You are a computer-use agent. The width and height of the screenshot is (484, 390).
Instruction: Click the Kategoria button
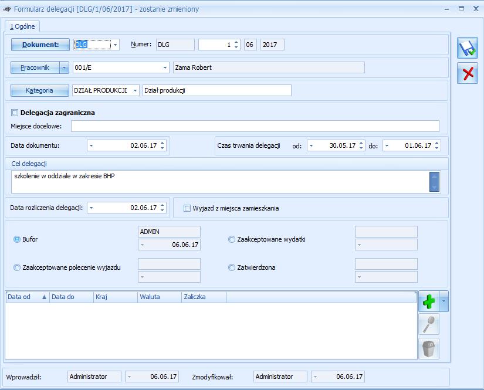click(x=39, y=90)
